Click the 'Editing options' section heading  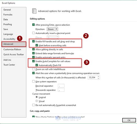[37, 19]
